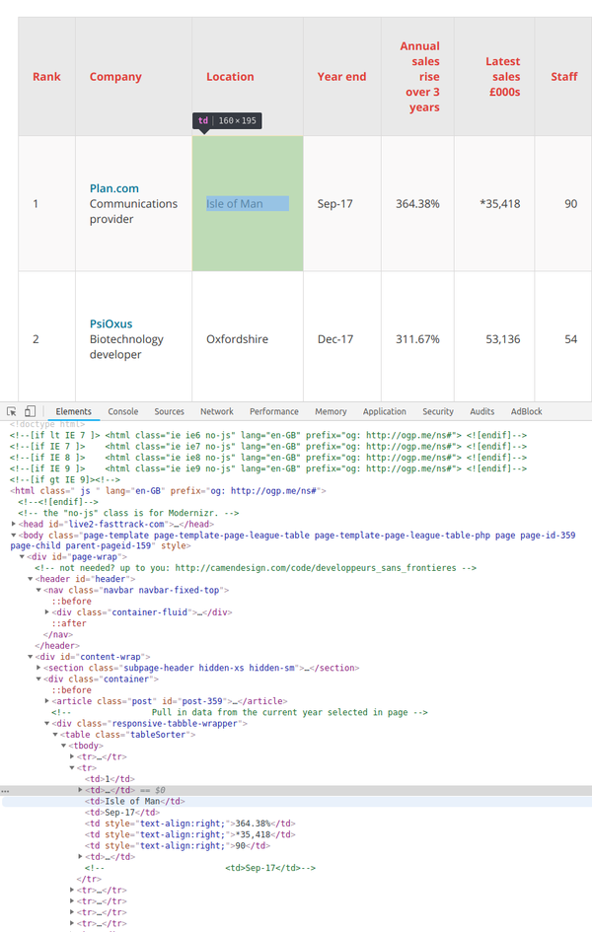Expand the section subpage-header node

[38, 668]
